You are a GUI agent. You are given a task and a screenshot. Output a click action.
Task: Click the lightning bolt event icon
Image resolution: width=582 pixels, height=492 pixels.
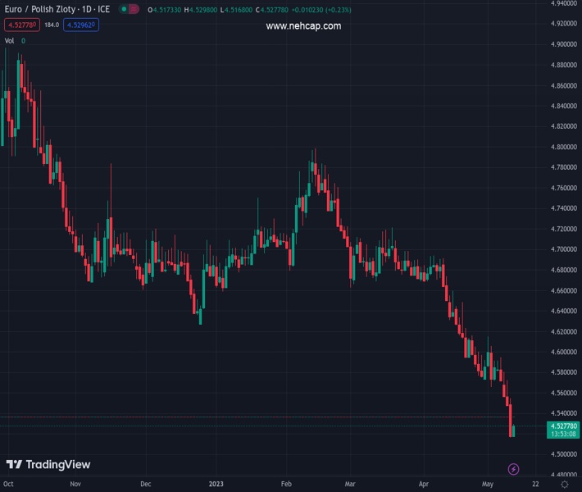point(513,469)
